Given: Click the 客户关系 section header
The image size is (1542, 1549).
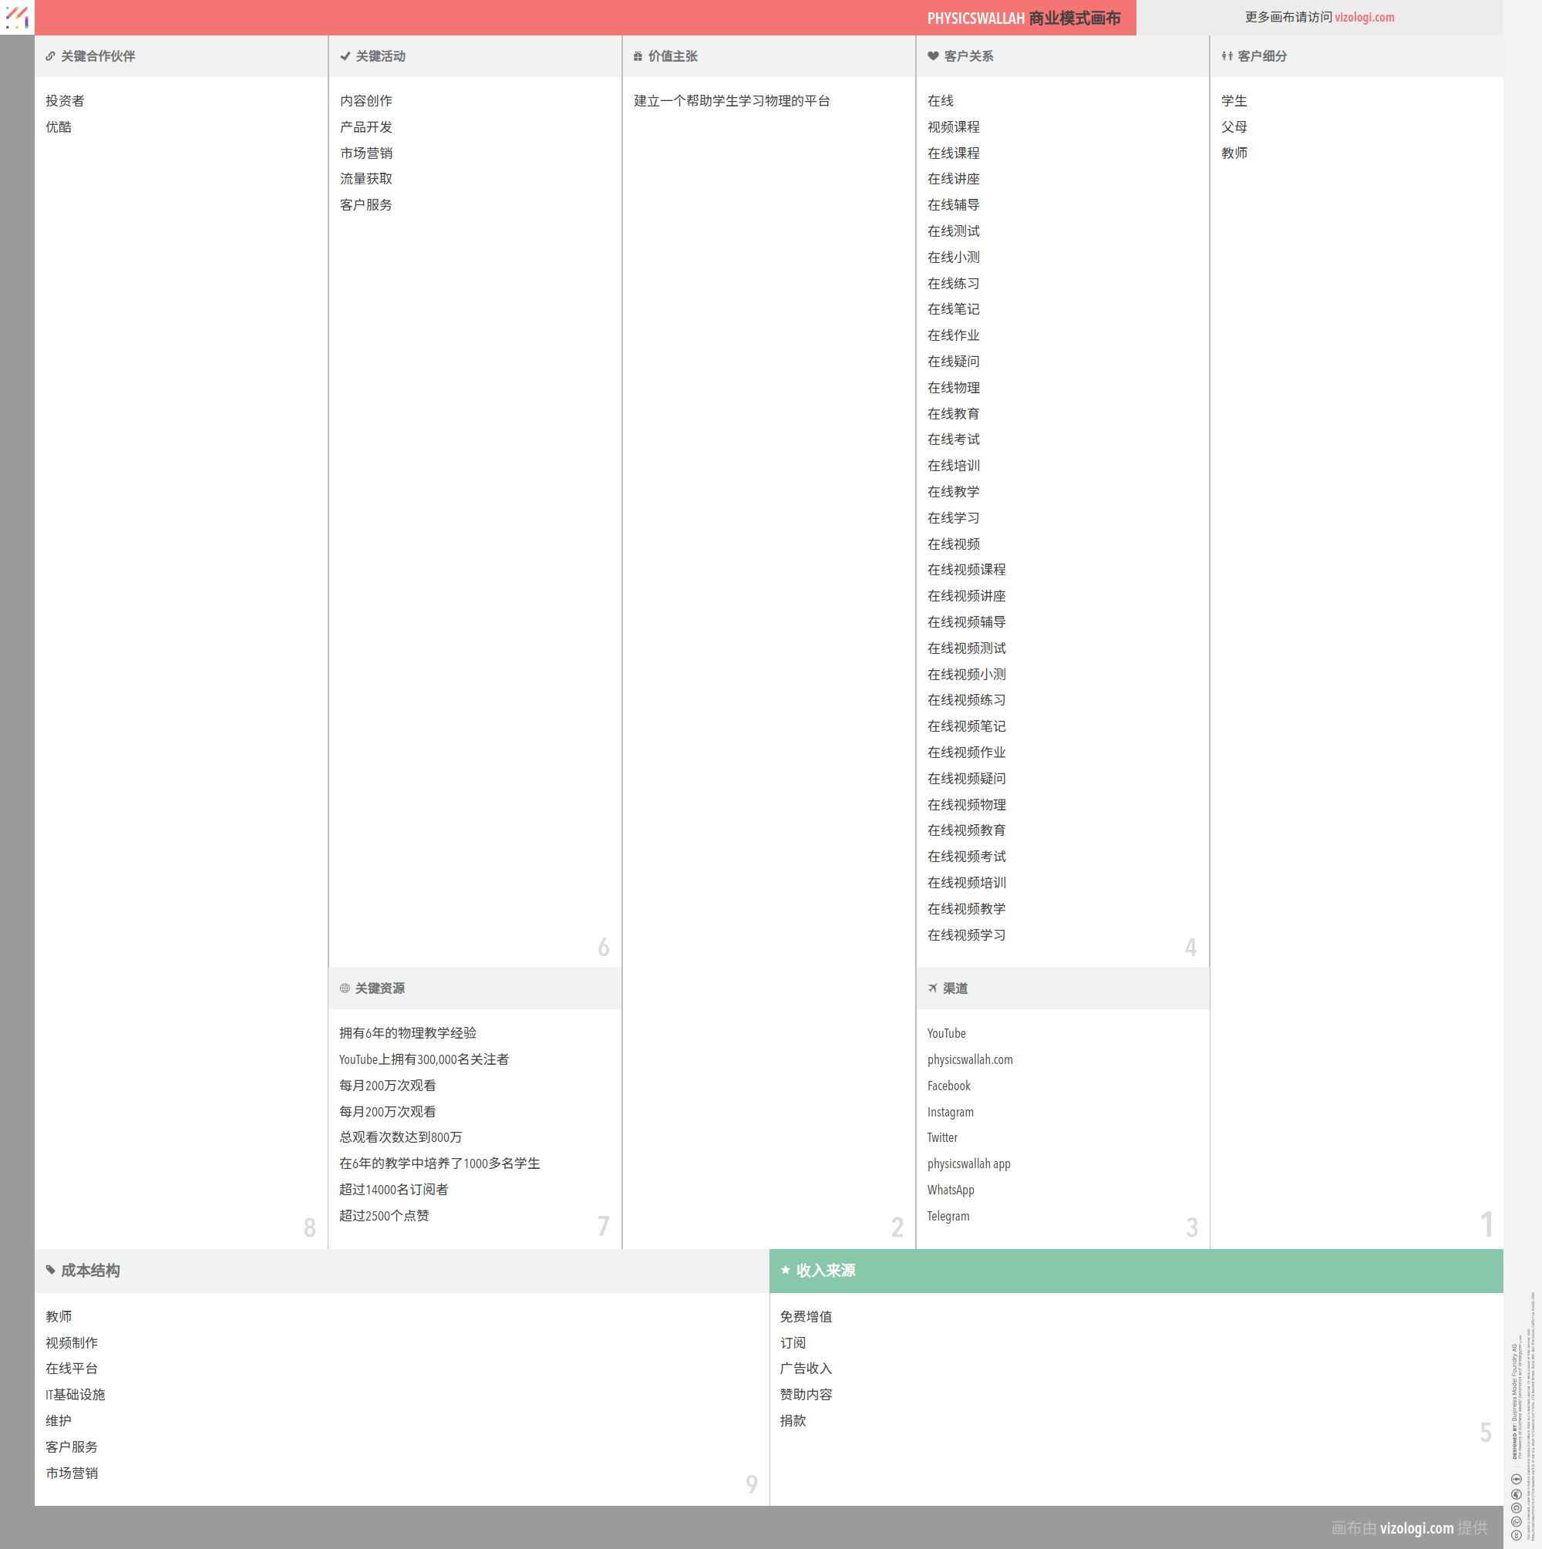Looking at the screenshot, I should [968, 56].
